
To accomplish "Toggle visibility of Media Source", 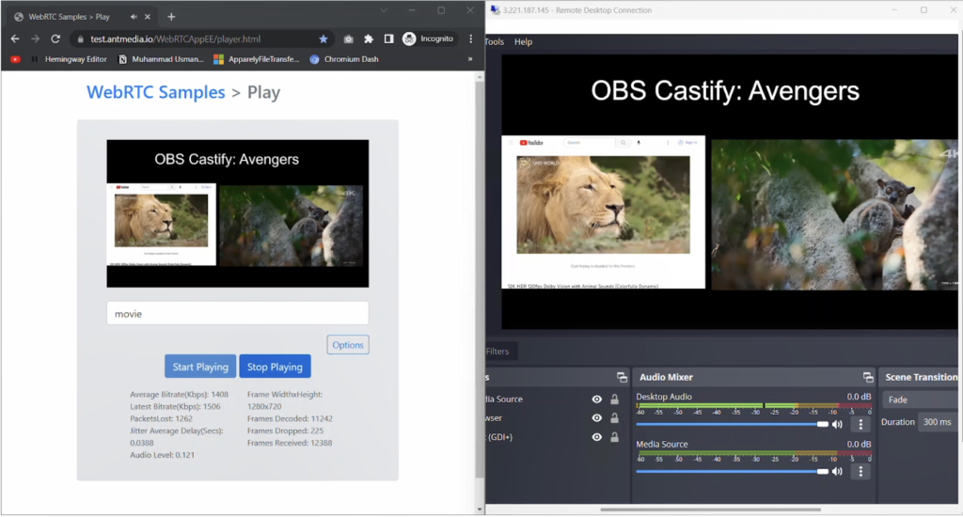I will click(596, 399).
